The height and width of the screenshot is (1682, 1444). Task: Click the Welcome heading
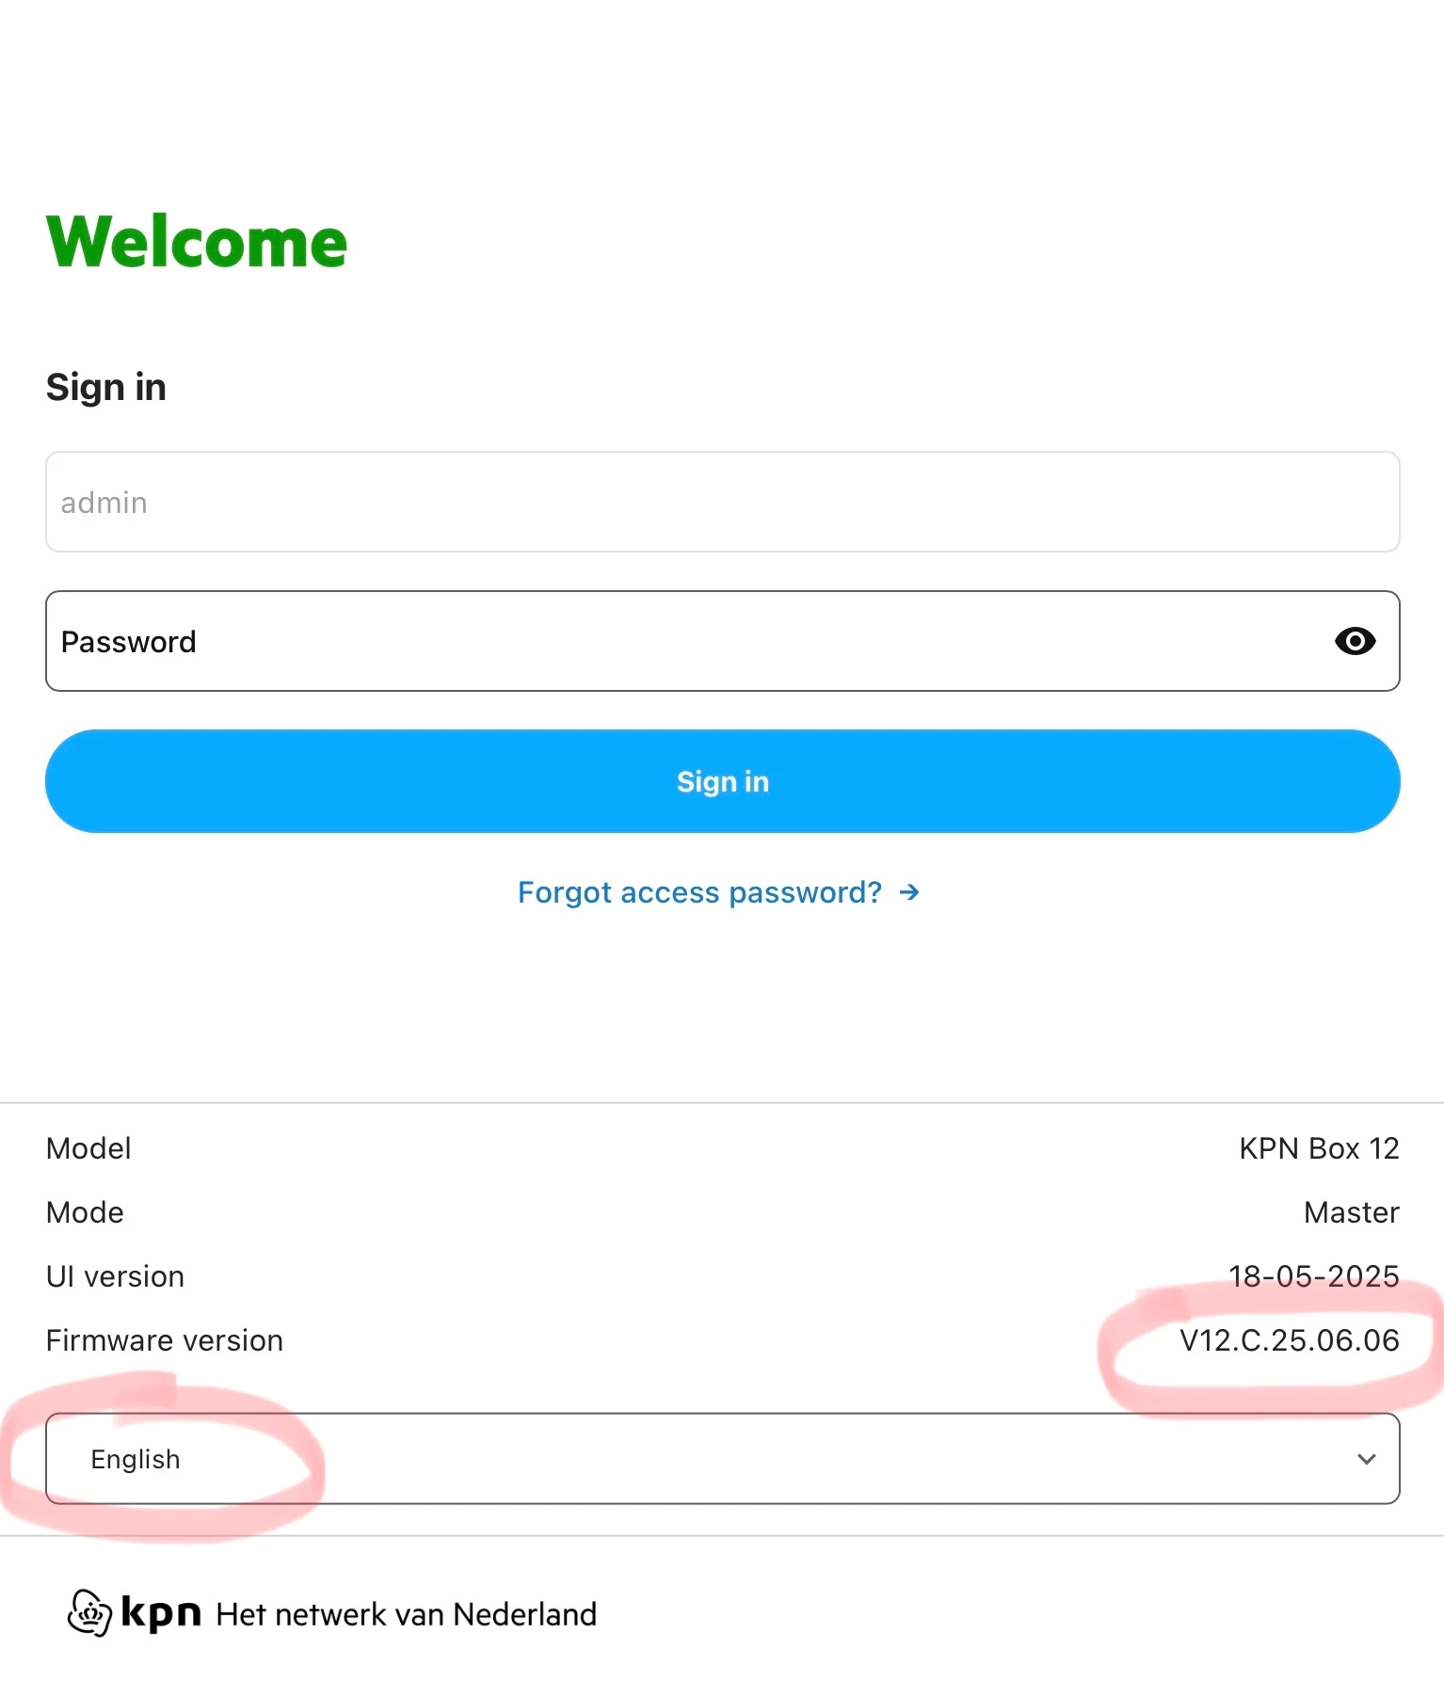pyautogui.click(x=197, y=243)
